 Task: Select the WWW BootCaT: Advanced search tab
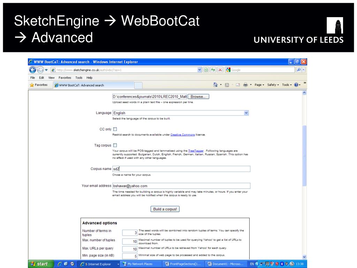point(93,85)
